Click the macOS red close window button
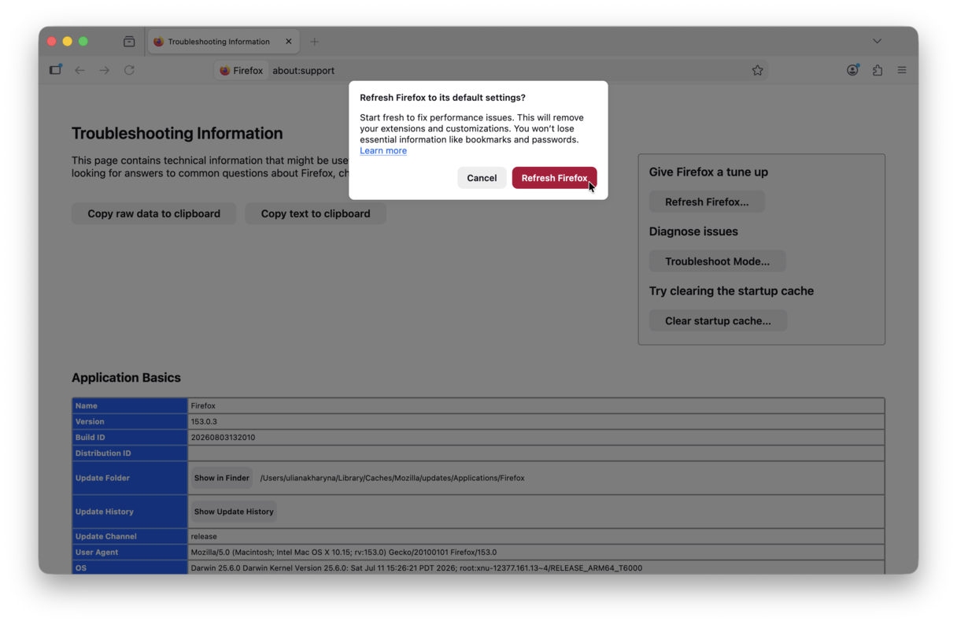957x625 pixels. point(52,41)
